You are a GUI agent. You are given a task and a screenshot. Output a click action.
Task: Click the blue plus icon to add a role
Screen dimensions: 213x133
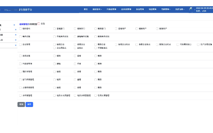pyautogui.click(x=14, y=25)
